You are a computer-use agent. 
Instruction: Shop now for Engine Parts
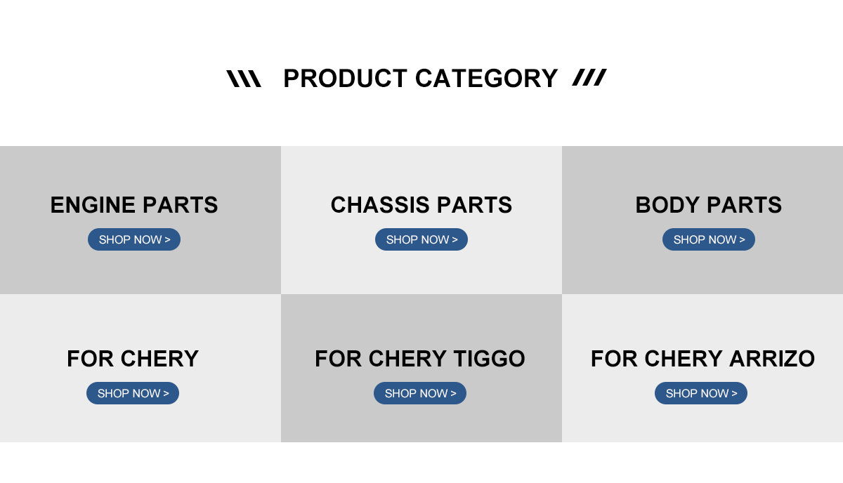[133, 239]
